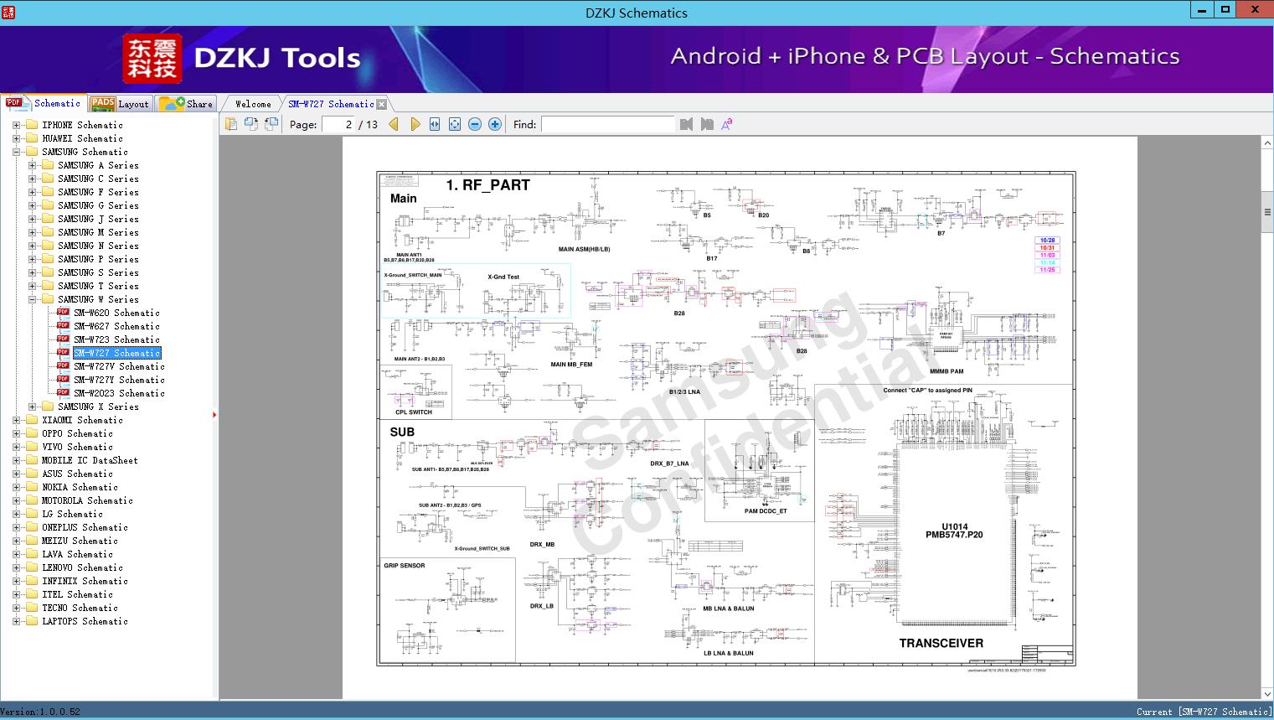Expand the SAMSUNG A Series folder

coord(32,165)
